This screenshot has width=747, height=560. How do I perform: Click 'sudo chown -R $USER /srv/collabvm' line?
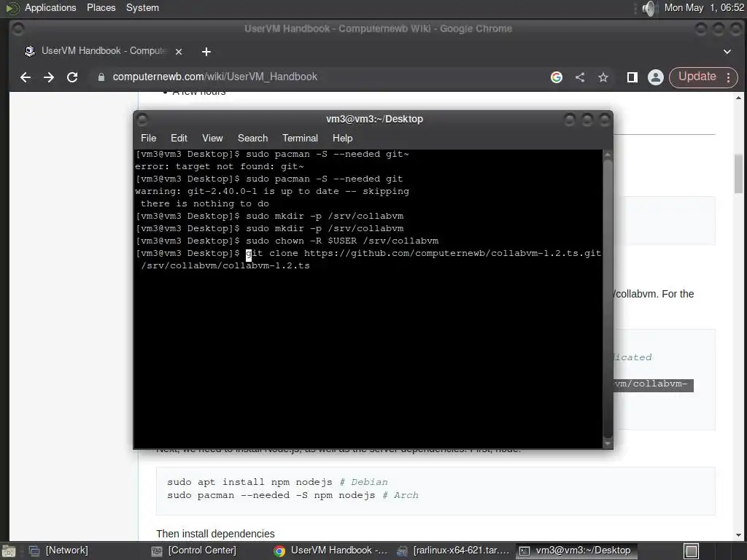tap(287, 241)
